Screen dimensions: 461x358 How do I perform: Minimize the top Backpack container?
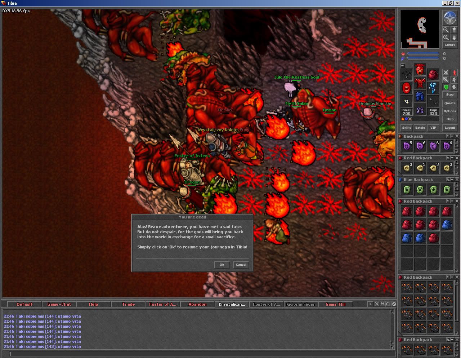click(452, 136)
